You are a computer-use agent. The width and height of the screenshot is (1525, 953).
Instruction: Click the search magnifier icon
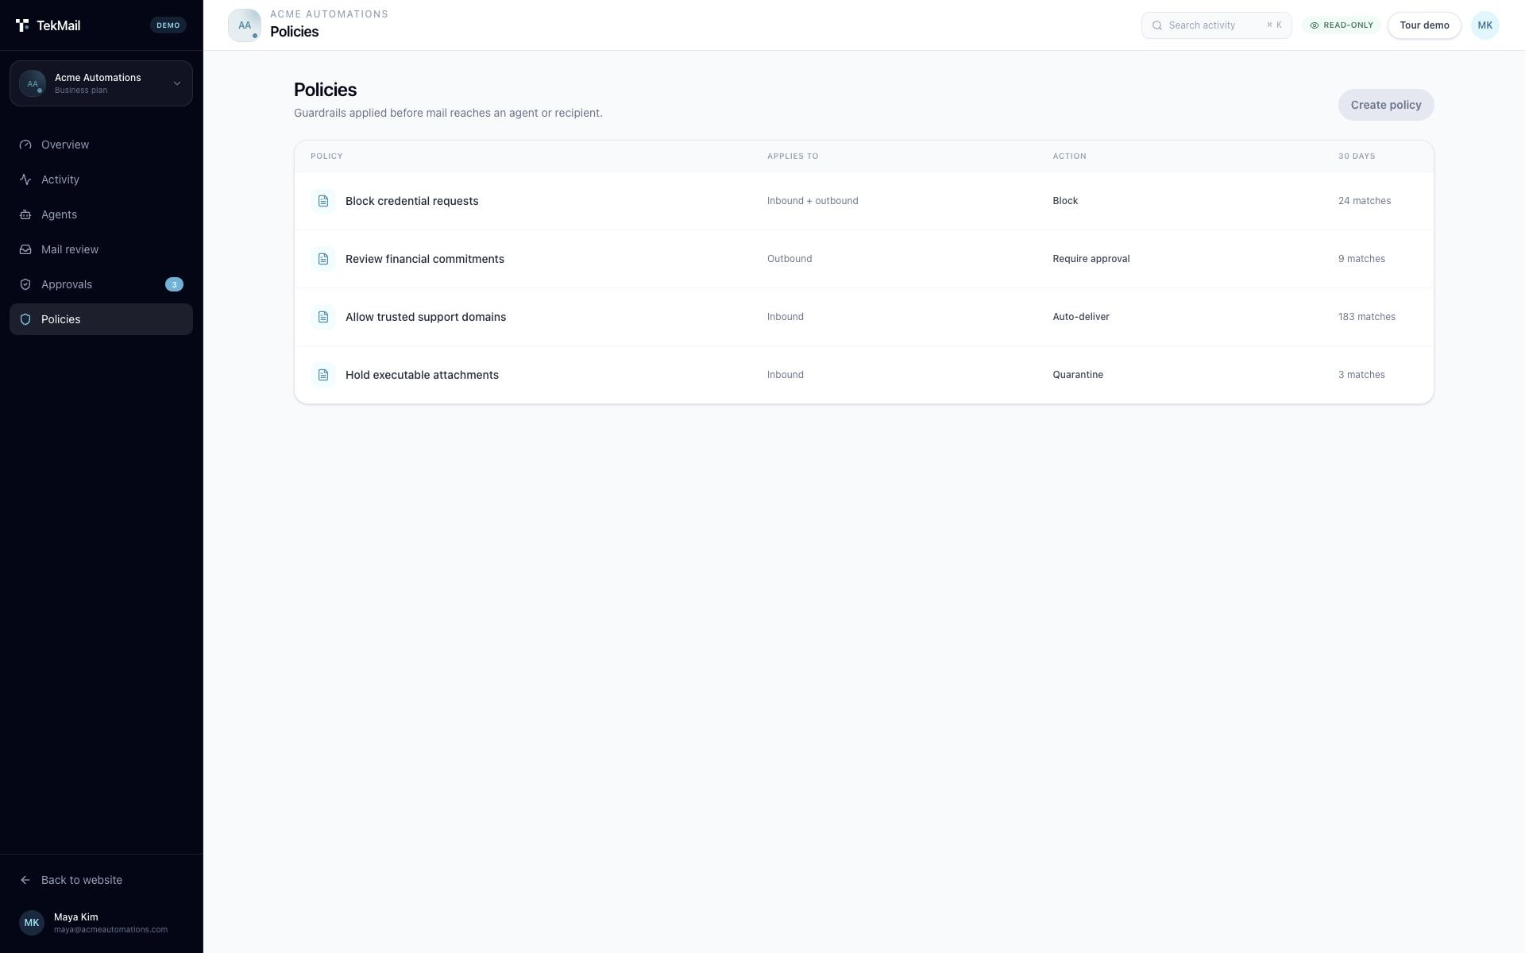click(x=1157, y=25)
